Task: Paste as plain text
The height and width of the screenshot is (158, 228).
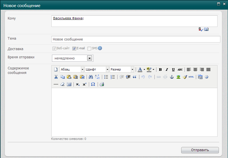Action: click(x=76, y=77)
